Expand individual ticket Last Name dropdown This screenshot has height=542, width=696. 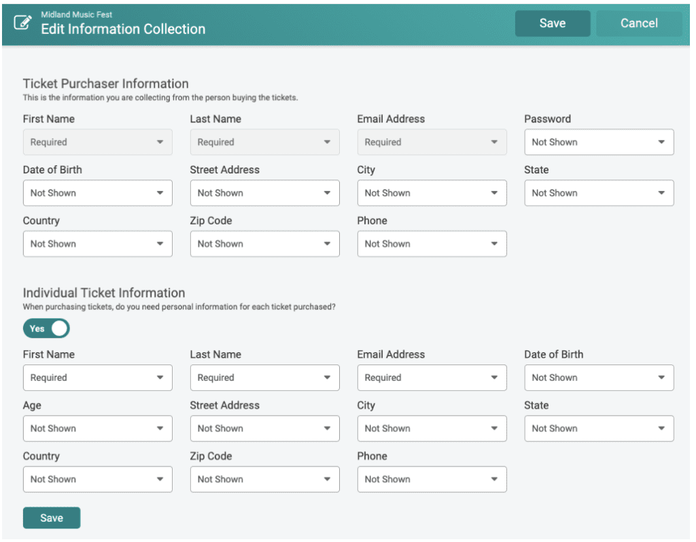coord(264,377)
